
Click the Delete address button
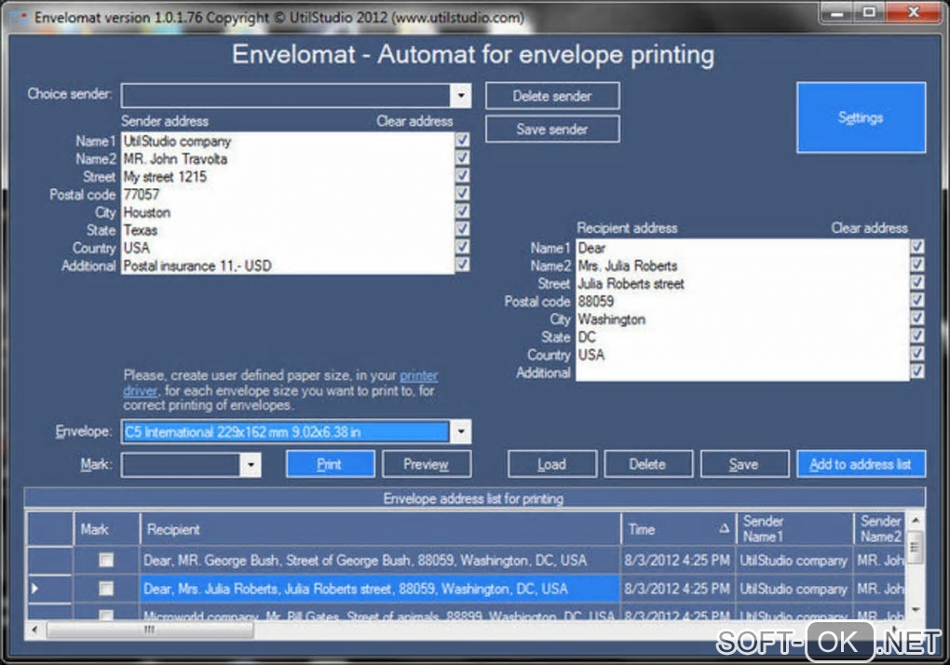point(648,465)
